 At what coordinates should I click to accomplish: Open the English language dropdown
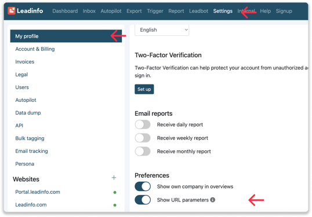tap(162, 30)
